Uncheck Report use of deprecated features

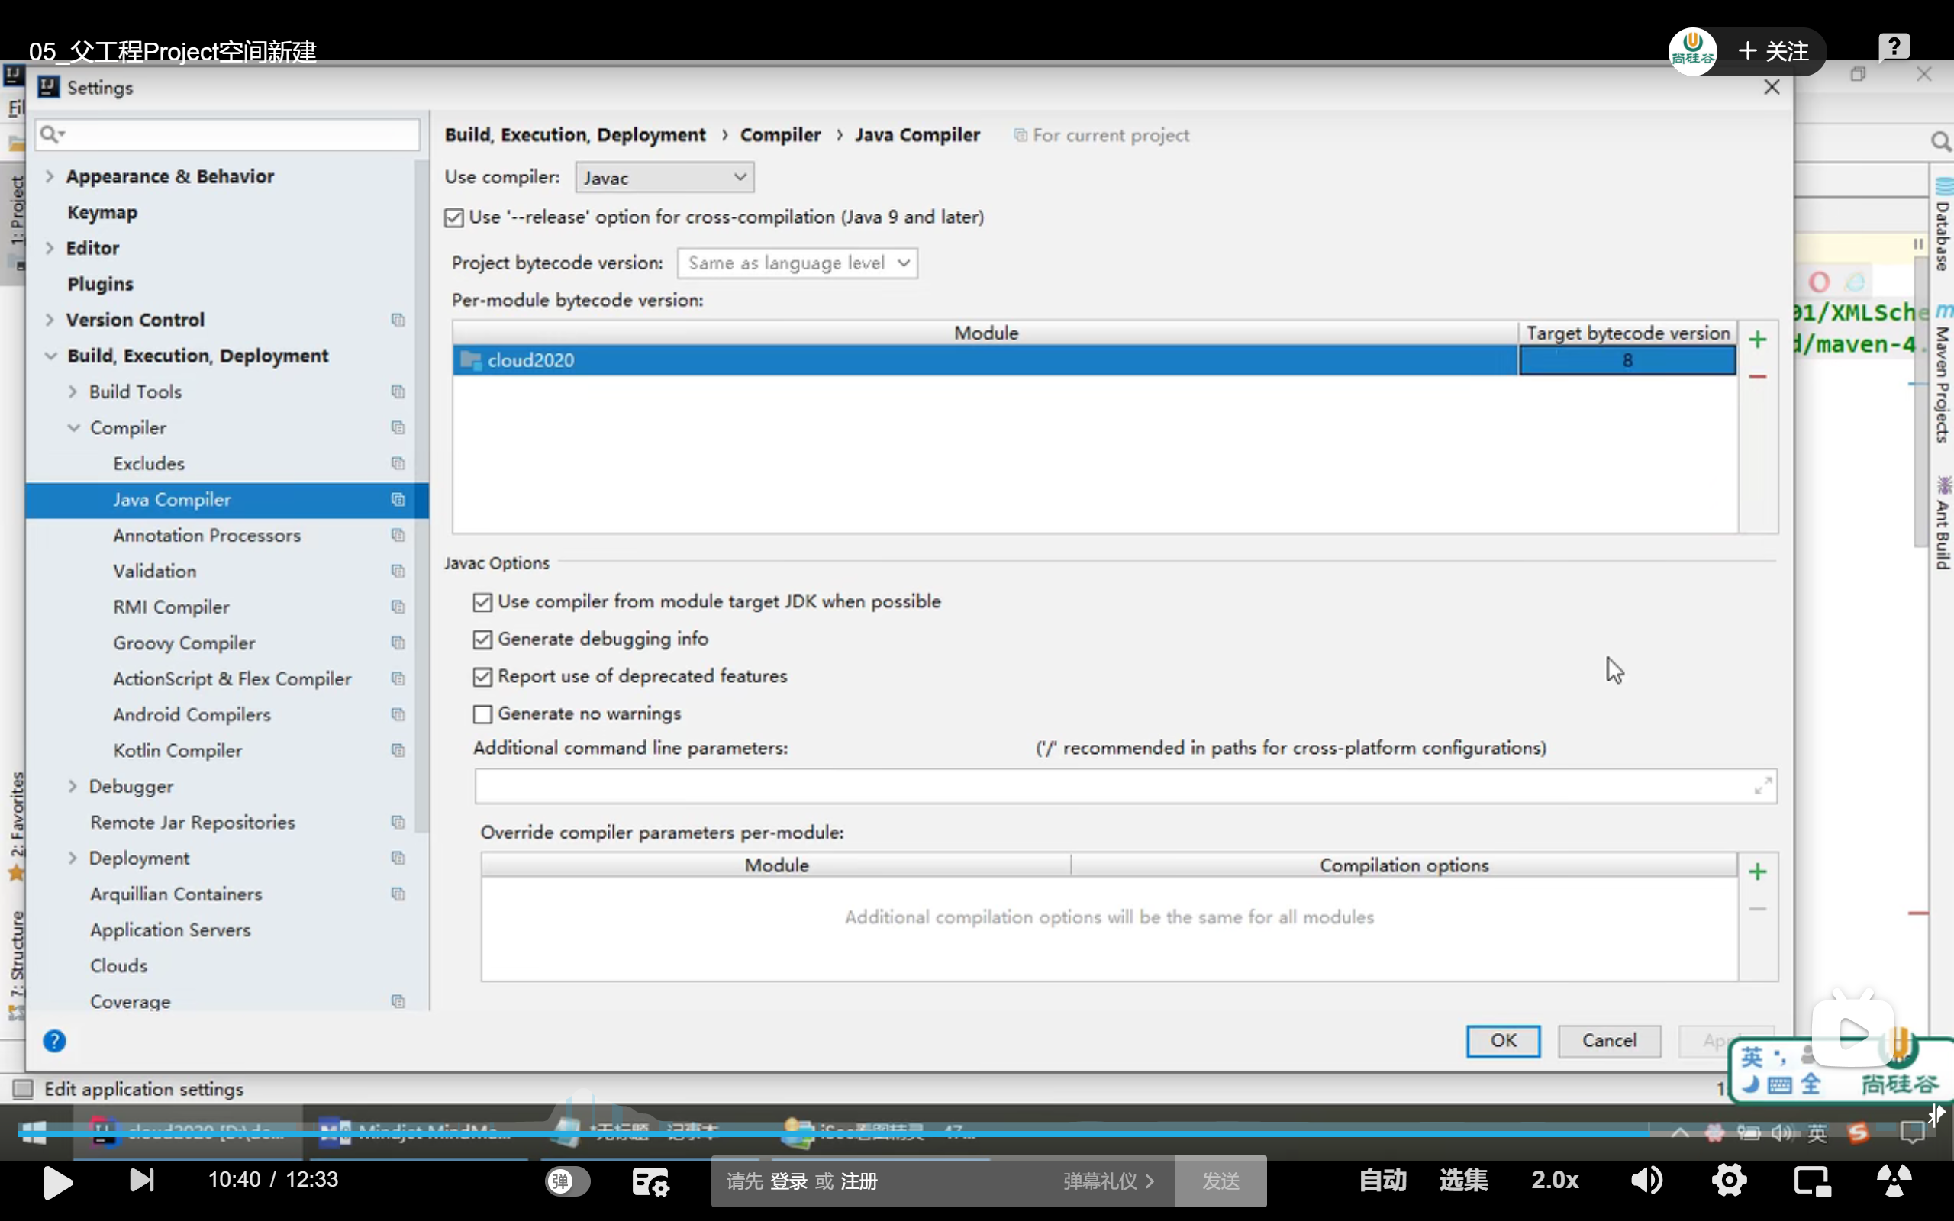pyautogui.click(x=483, y=677)
